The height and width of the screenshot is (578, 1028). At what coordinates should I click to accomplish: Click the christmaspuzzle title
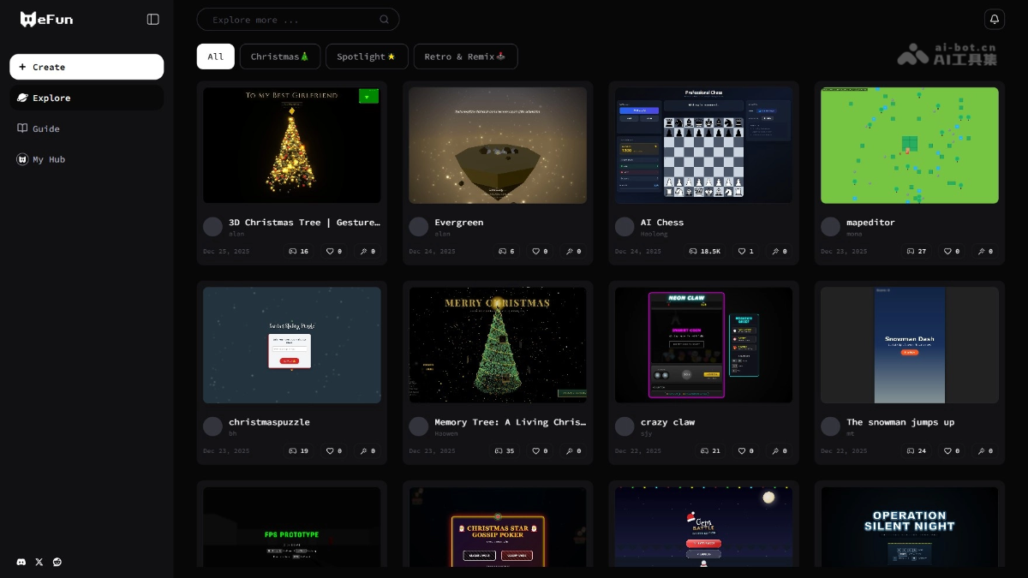[269, 422]
